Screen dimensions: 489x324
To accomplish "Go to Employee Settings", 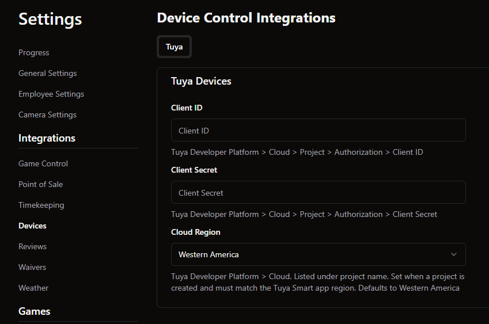I will [51, 94].
